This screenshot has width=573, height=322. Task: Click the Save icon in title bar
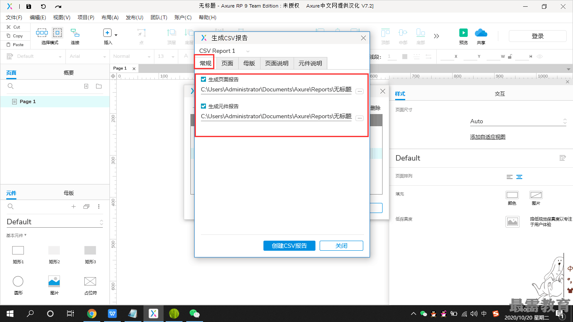coord(29,6)
